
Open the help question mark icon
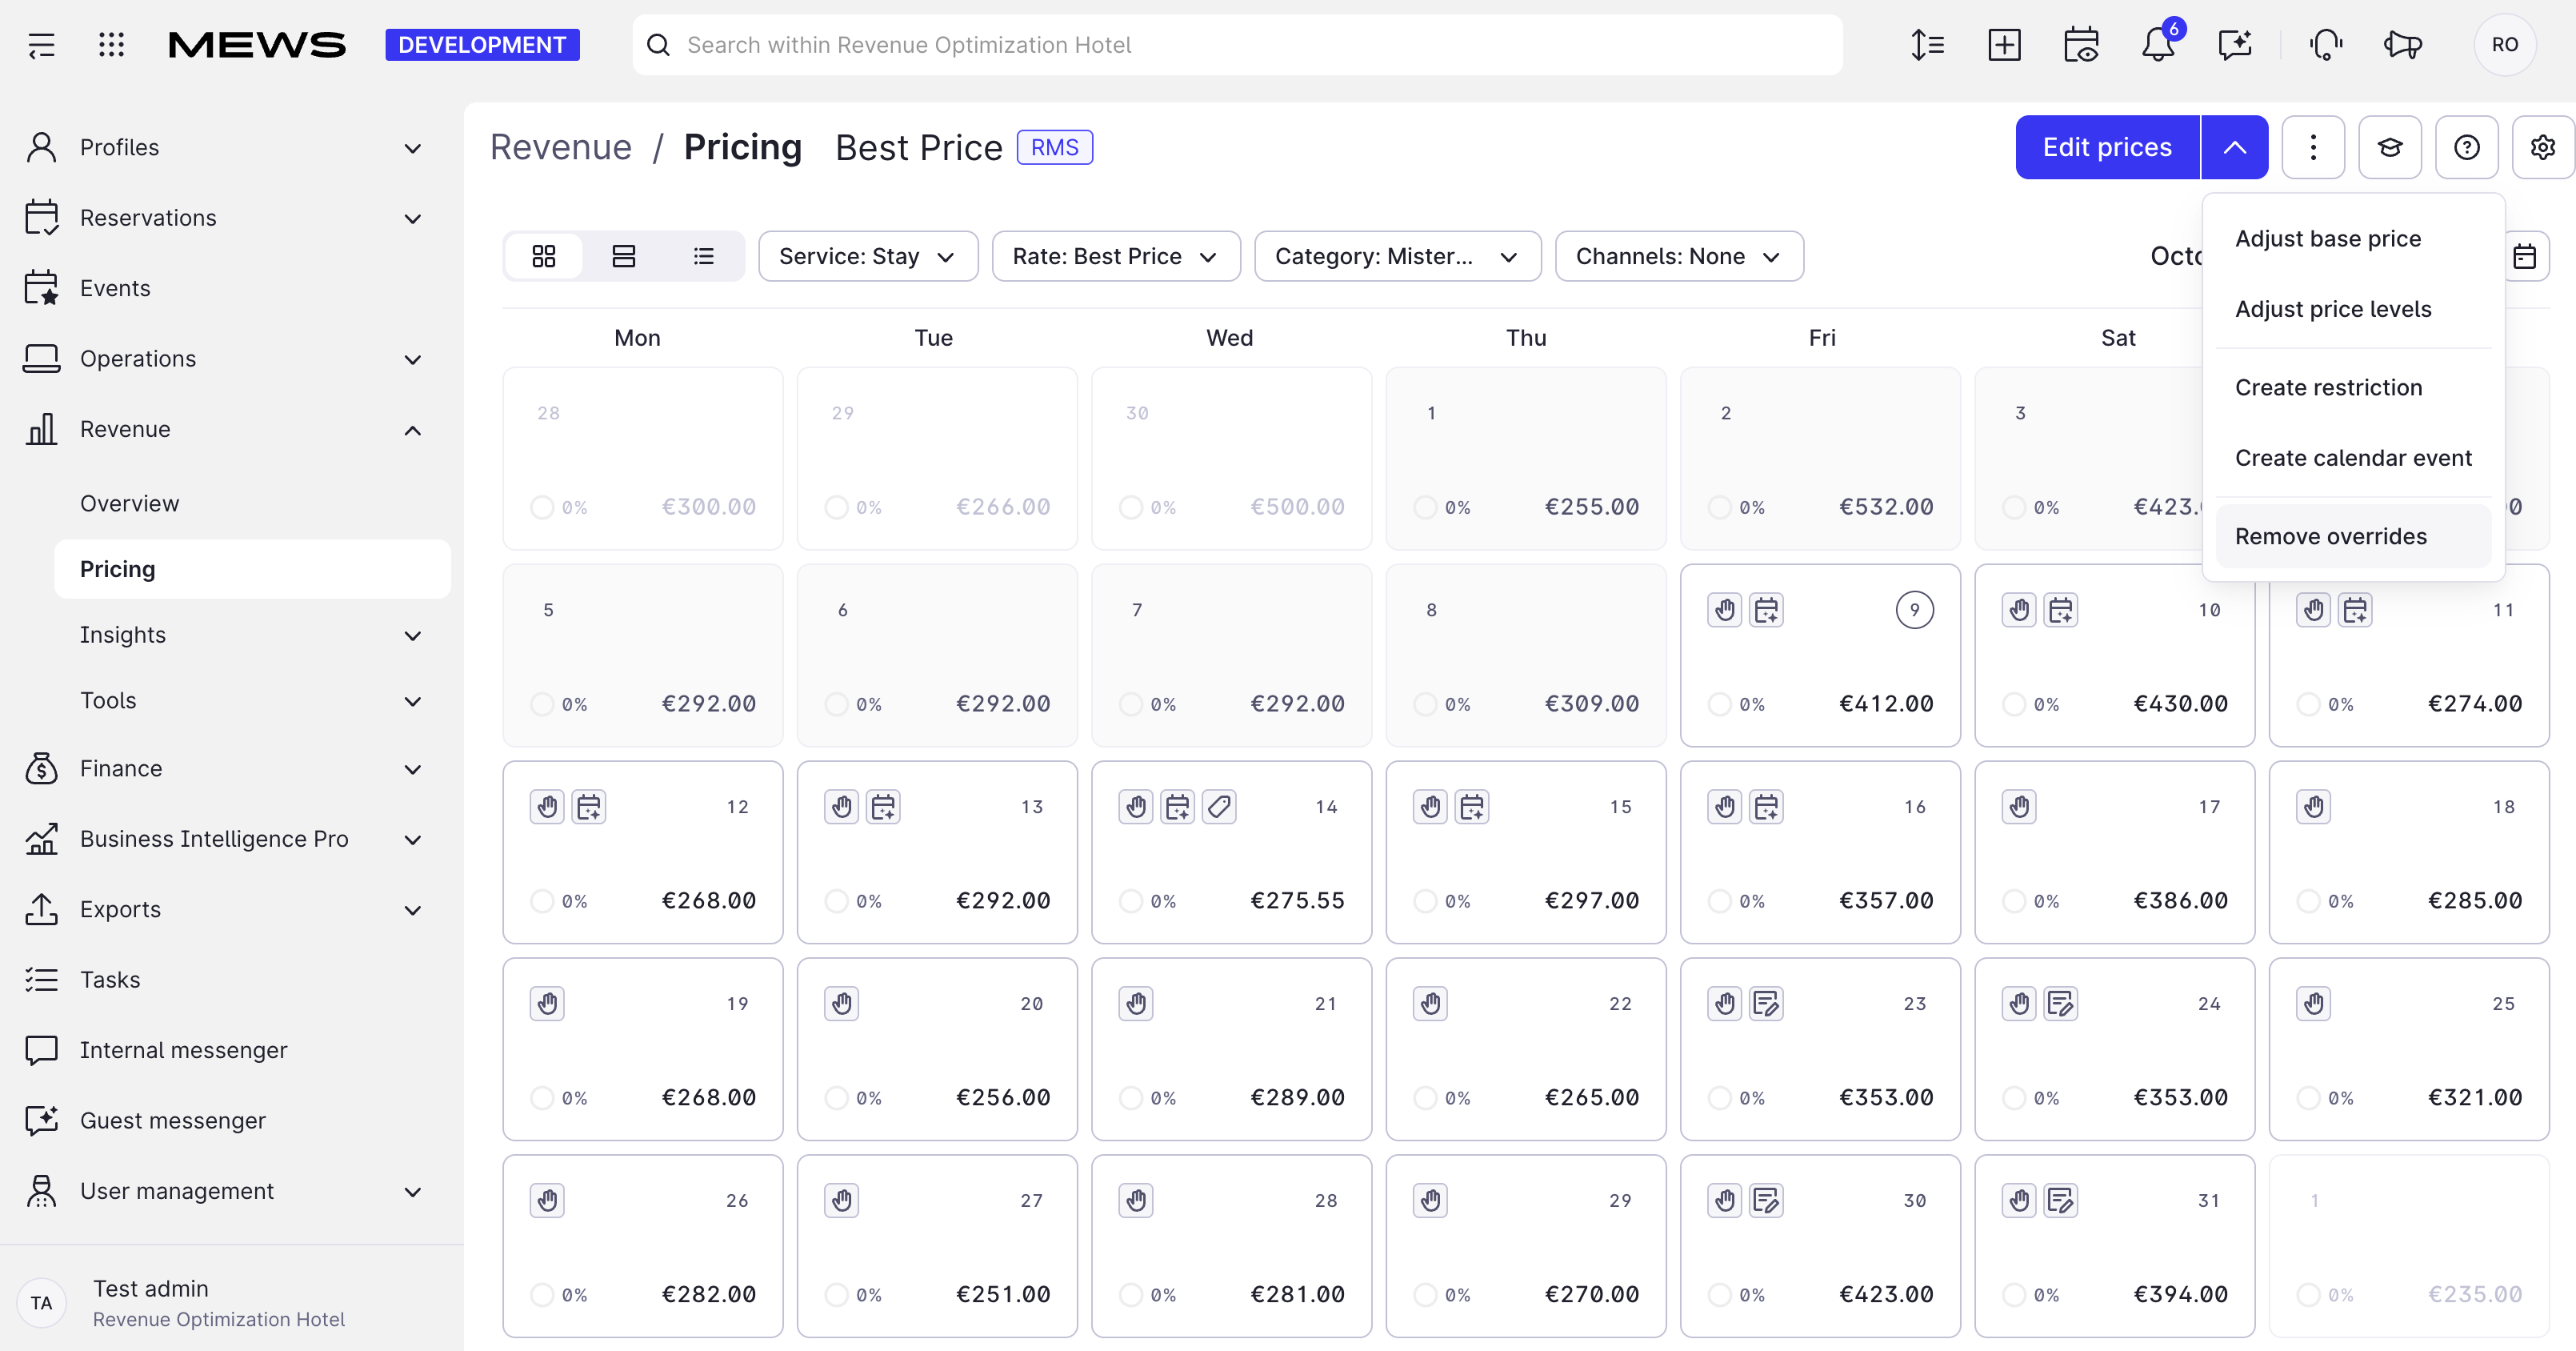tap(2467, 147)
